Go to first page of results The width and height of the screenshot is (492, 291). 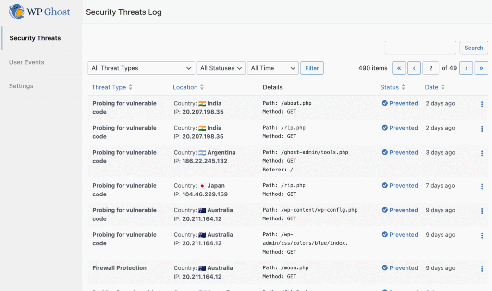pyautogui.click(x=399, y=68)
